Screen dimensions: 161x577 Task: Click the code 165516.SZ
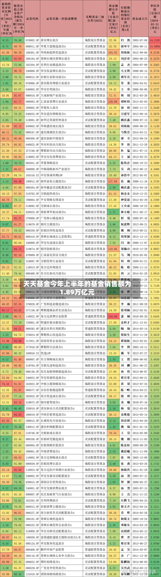click(x=32, y=175)
